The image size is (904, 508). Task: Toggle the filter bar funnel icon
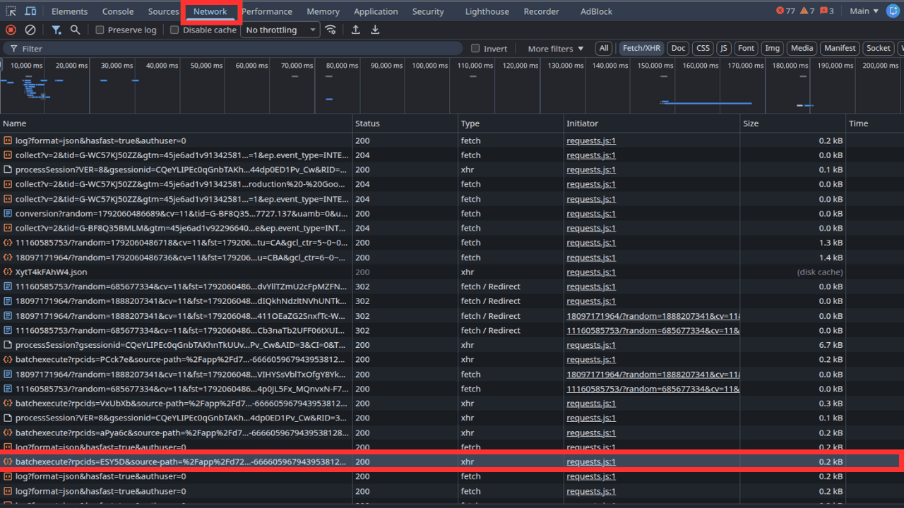[x=56, y=30]
